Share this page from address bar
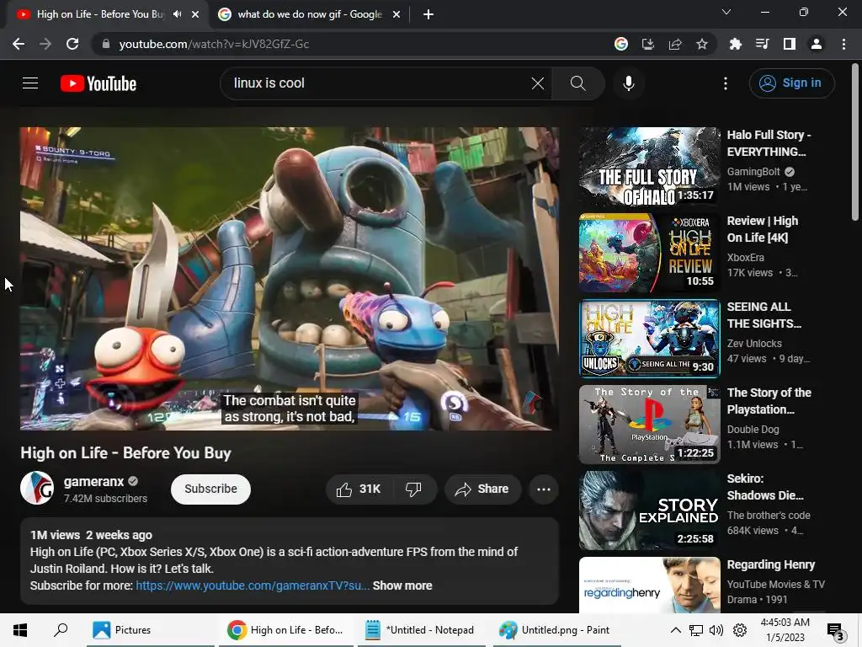Screen dimensions: 862x647 point(675,44)
